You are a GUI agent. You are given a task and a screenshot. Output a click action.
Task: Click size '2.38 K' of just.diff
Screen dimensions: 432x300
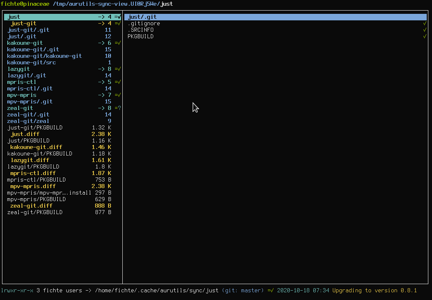coord(101,134)
